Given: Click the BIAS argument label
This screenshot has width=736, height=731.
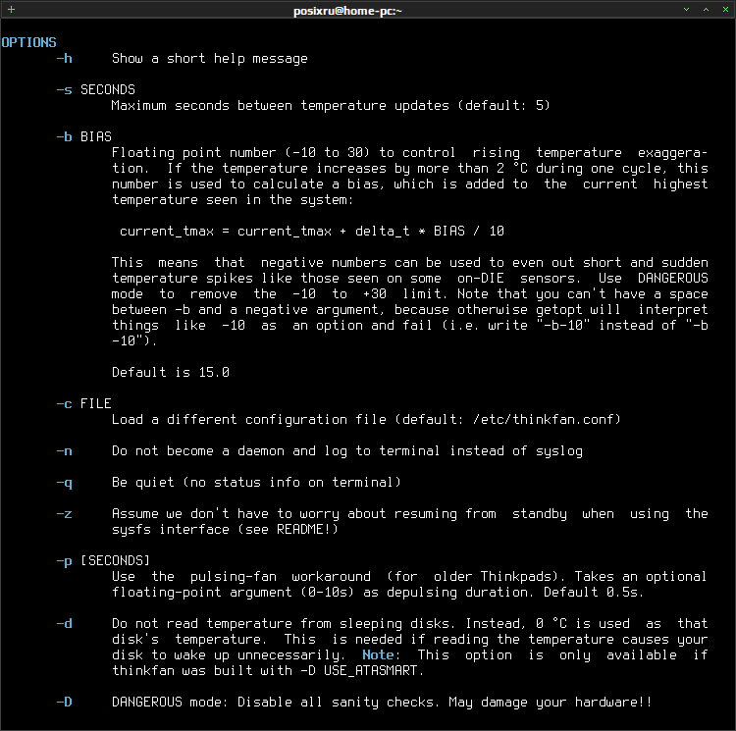Looking at the screenshot, I should (x=96, y=136).
